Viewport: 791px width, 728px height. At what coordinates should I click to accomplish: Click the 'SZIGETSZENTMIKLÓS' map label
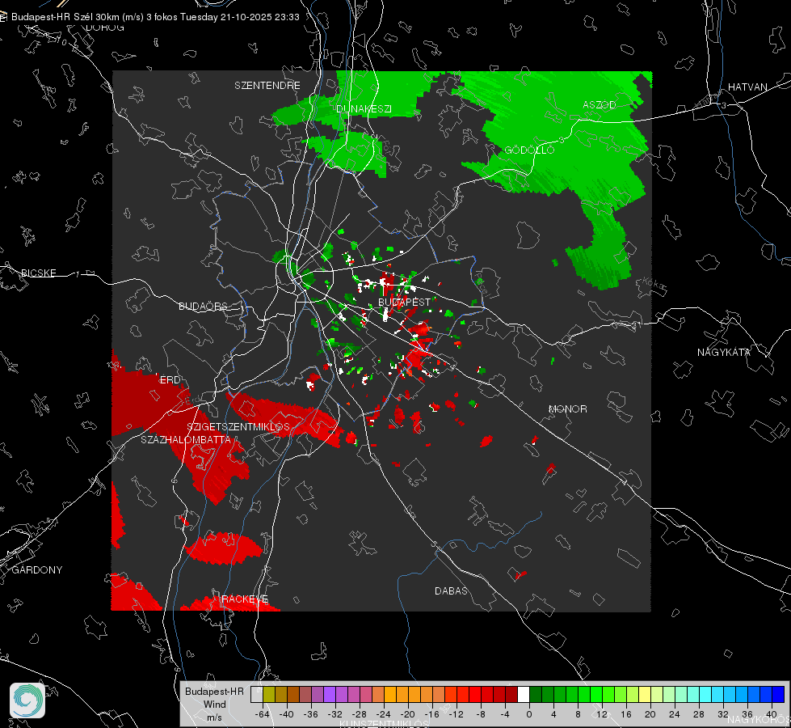coord(238,426)
